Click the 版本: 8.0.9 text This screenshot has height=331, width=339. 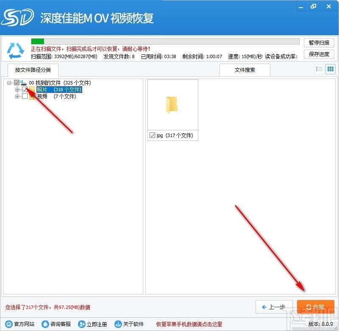321,324
